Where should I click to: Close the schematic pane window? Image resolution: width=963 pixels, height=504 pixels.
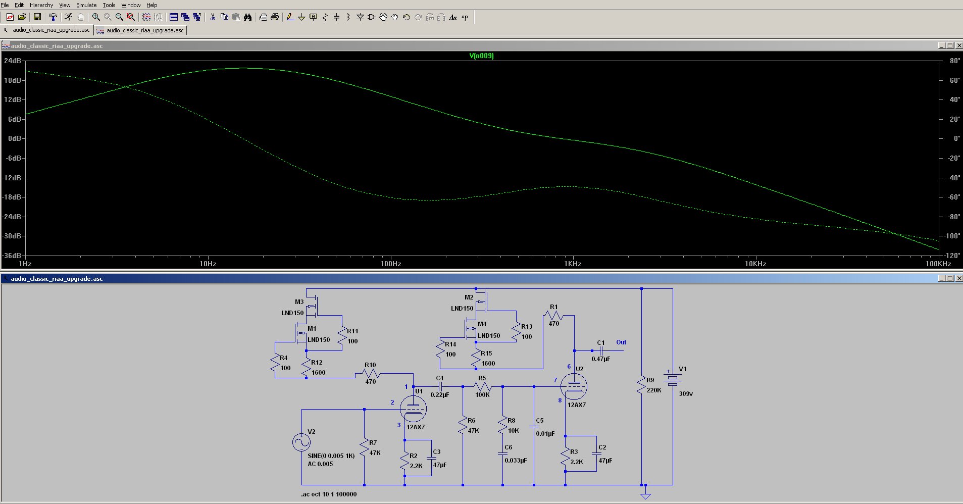958,278
